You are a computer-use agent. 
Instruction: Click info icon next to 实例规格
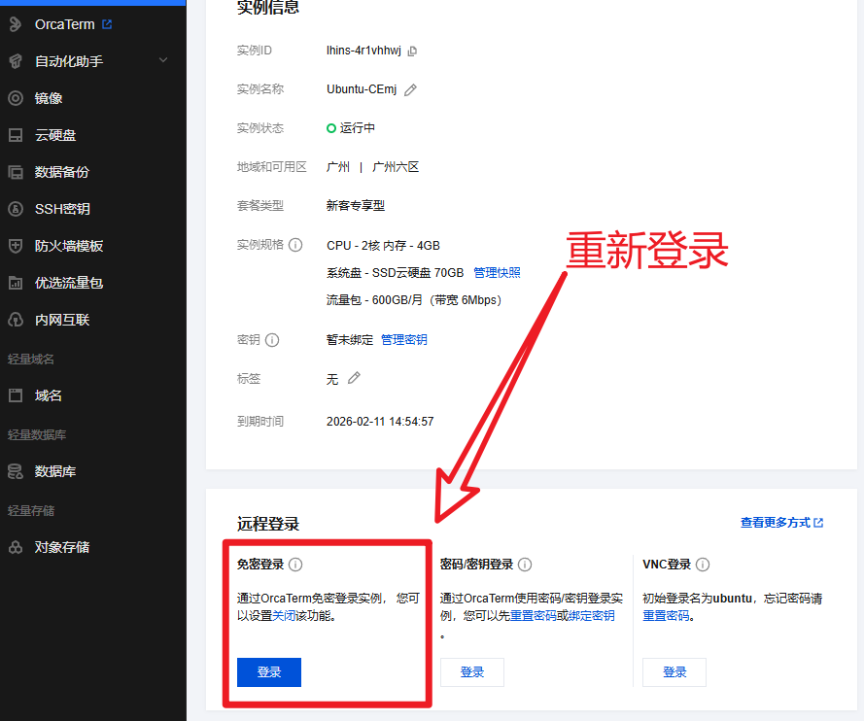tap(295, 245)
